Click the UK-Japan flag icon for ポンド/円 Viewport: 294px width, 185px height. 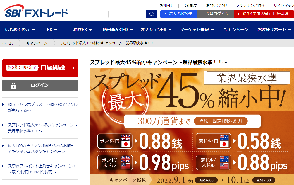125,141
